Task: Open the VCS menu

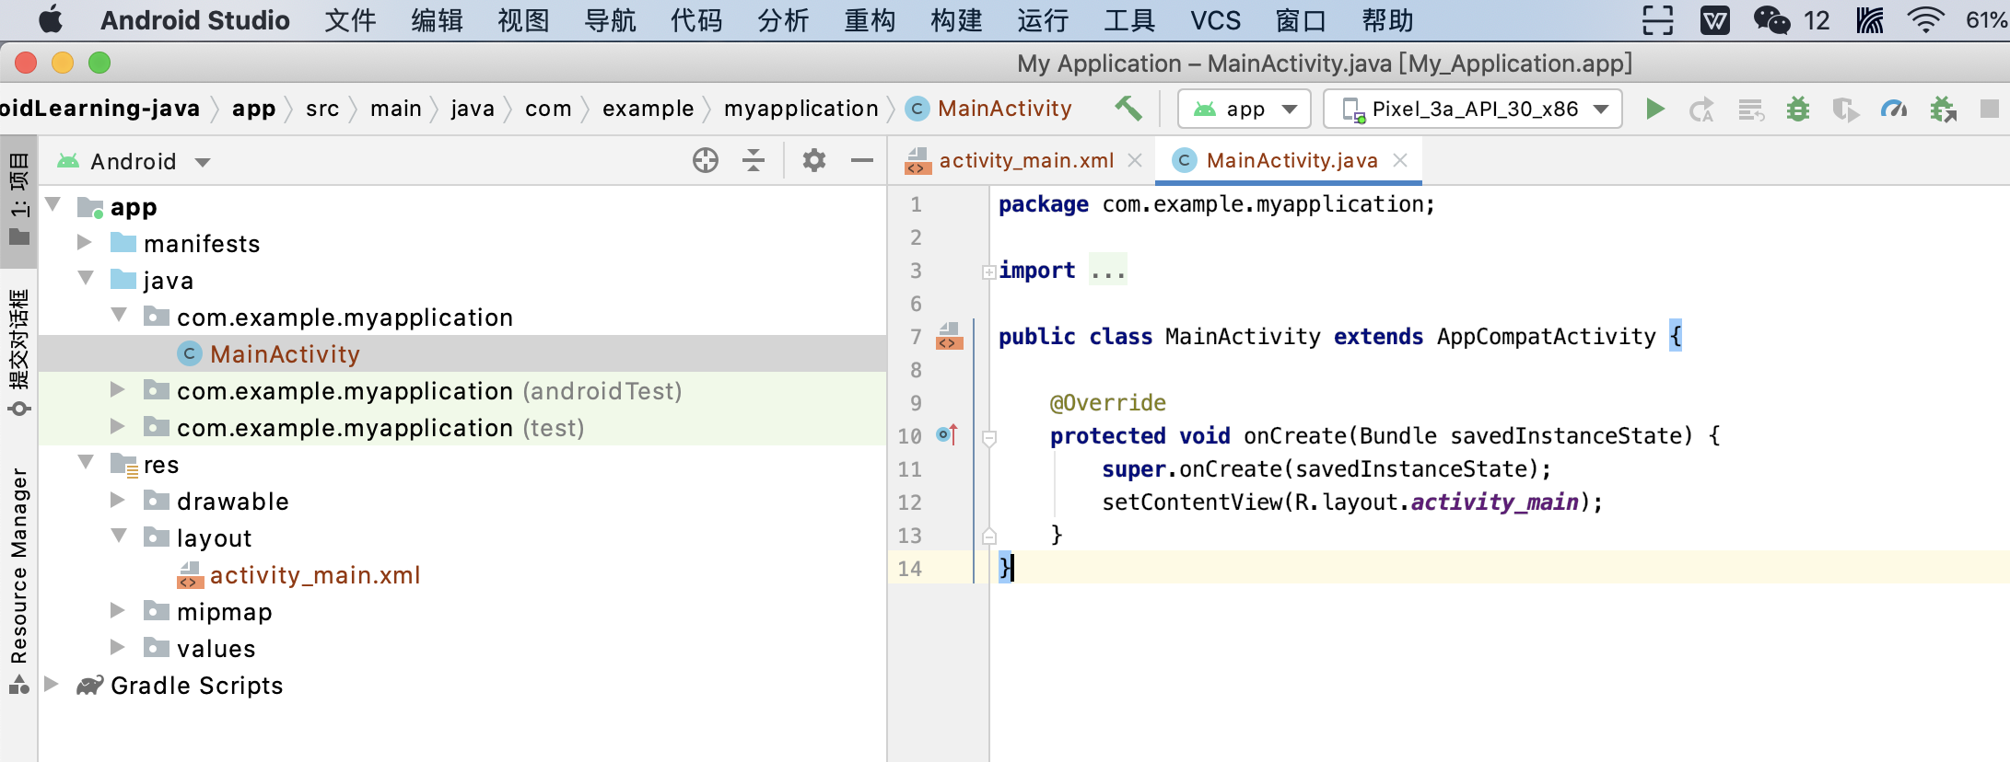Action: tap(1215, 20)
